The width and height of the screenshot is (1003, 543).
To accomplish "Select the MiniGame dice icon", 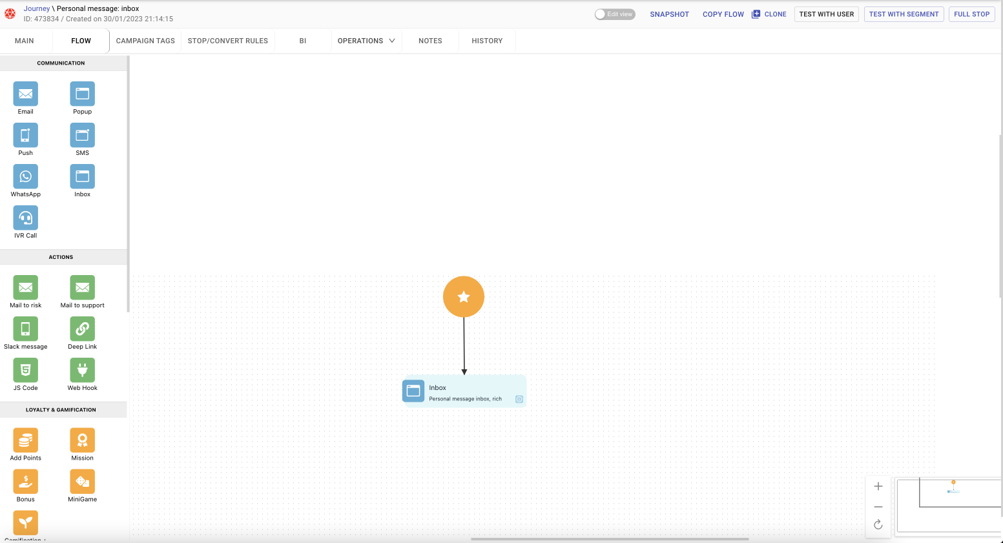I will (x=83, y=482).
